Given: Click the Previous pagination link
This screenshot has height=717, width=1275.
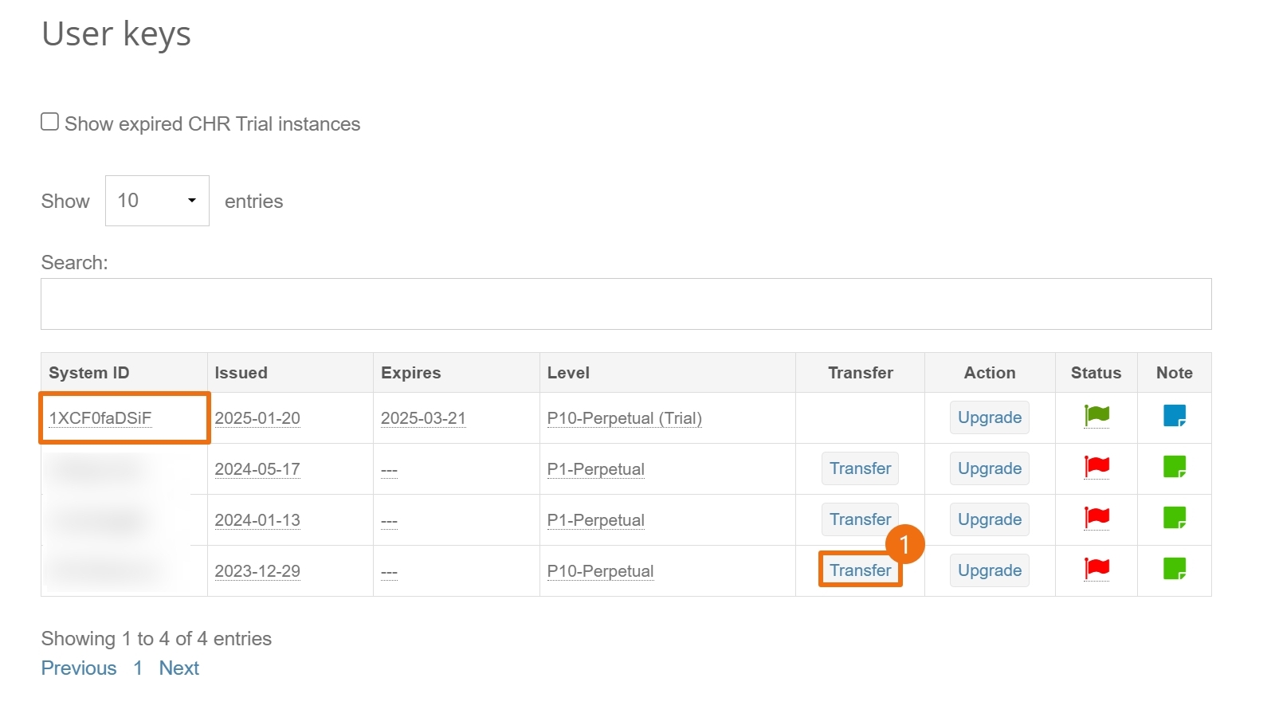Looking at the screenshot, I should [79, 668].
